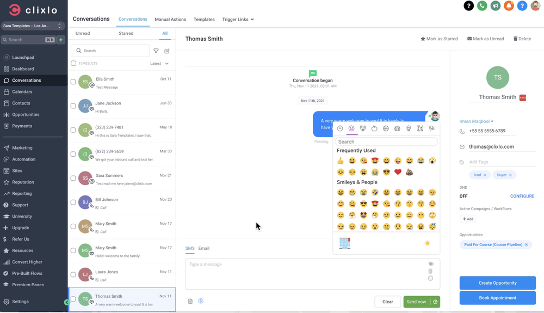Tick the checkbox for Jane Jackson

coord(73,106)
